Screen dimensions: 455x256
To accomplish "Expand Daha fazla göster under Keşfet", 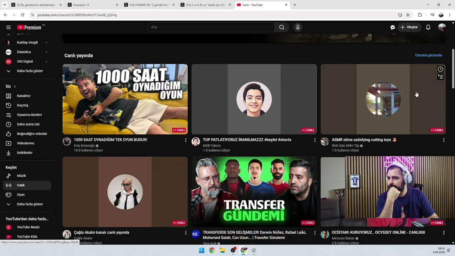I will [x=27, y=204].
